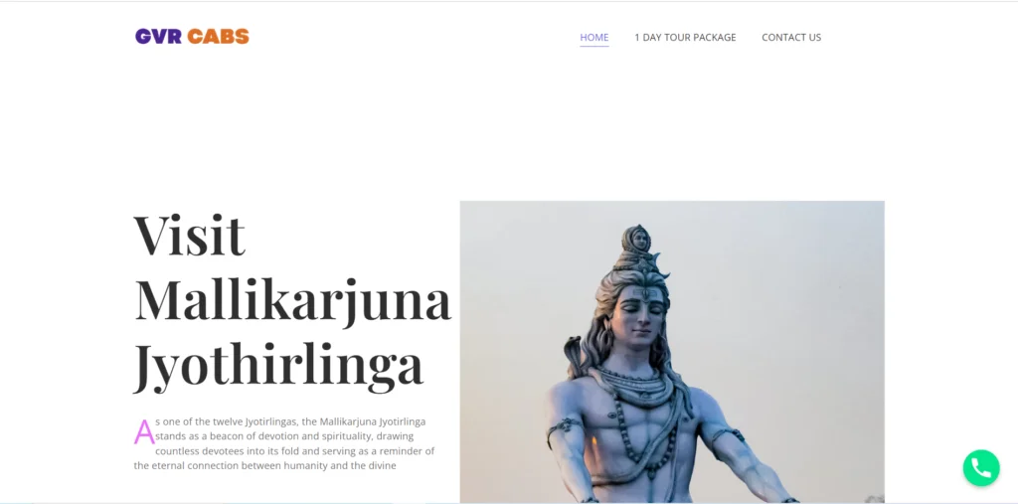
Task: Go to the CONTACT US page
Action: (x=791, y=37)
